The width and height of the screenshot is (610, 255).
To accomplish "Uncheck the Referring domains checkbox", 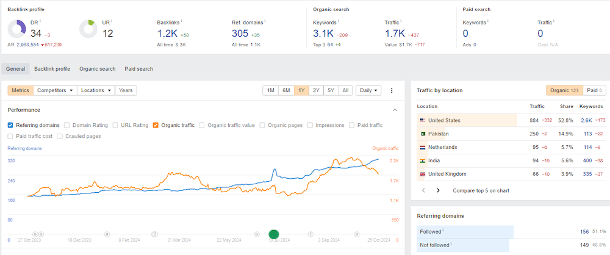I will click(10, 125).
